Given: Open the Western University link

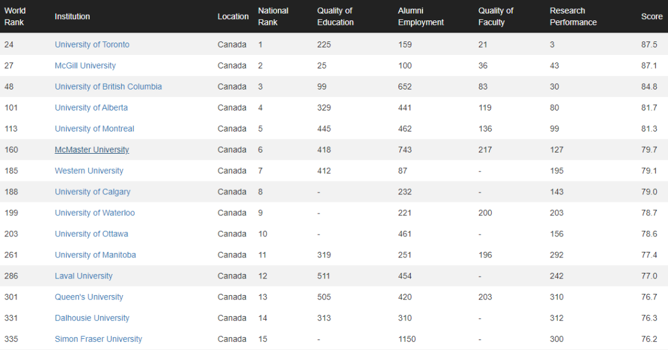Looking at the screenshot, I should coord(88,170).
